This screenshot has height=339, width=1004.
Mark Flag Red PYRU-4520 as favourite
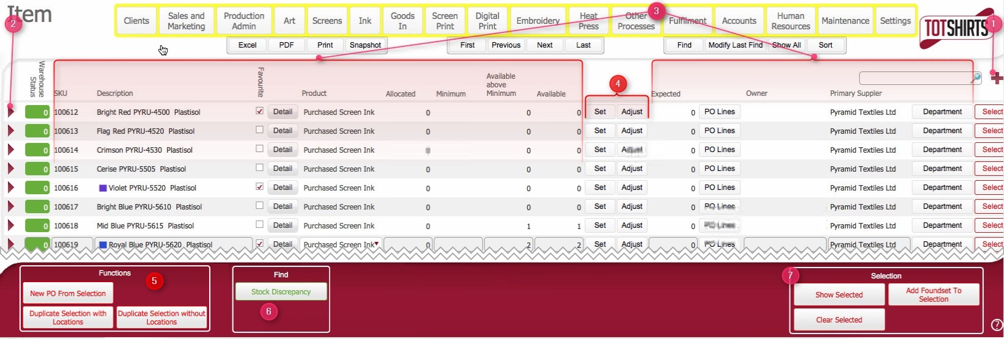(260, 130)
